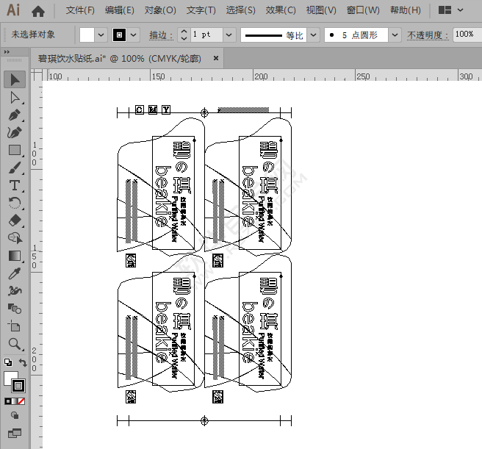Viewport: 482px width, 449px height.
Task: Click the white fill color swatch in toolbox
Action: click(11, 378)
